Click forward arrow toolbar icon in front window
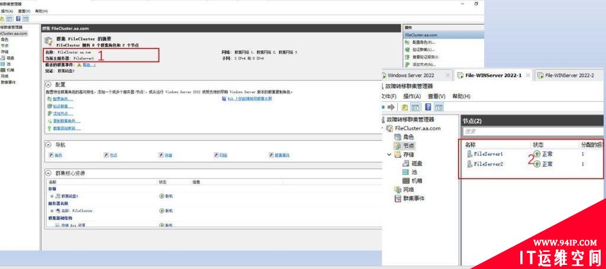 click(391, 107)
